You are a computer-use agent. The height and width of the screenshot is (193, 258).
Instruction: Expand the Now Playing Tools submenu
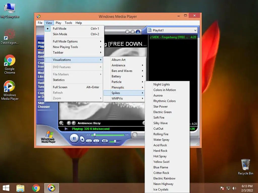pos(74,47)
